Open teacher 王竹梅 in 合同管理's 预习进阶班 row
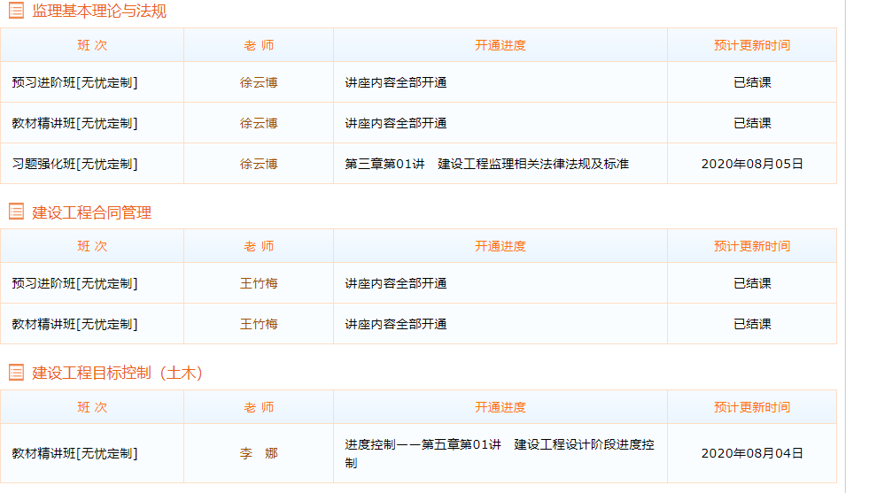 tap(259, 283)
